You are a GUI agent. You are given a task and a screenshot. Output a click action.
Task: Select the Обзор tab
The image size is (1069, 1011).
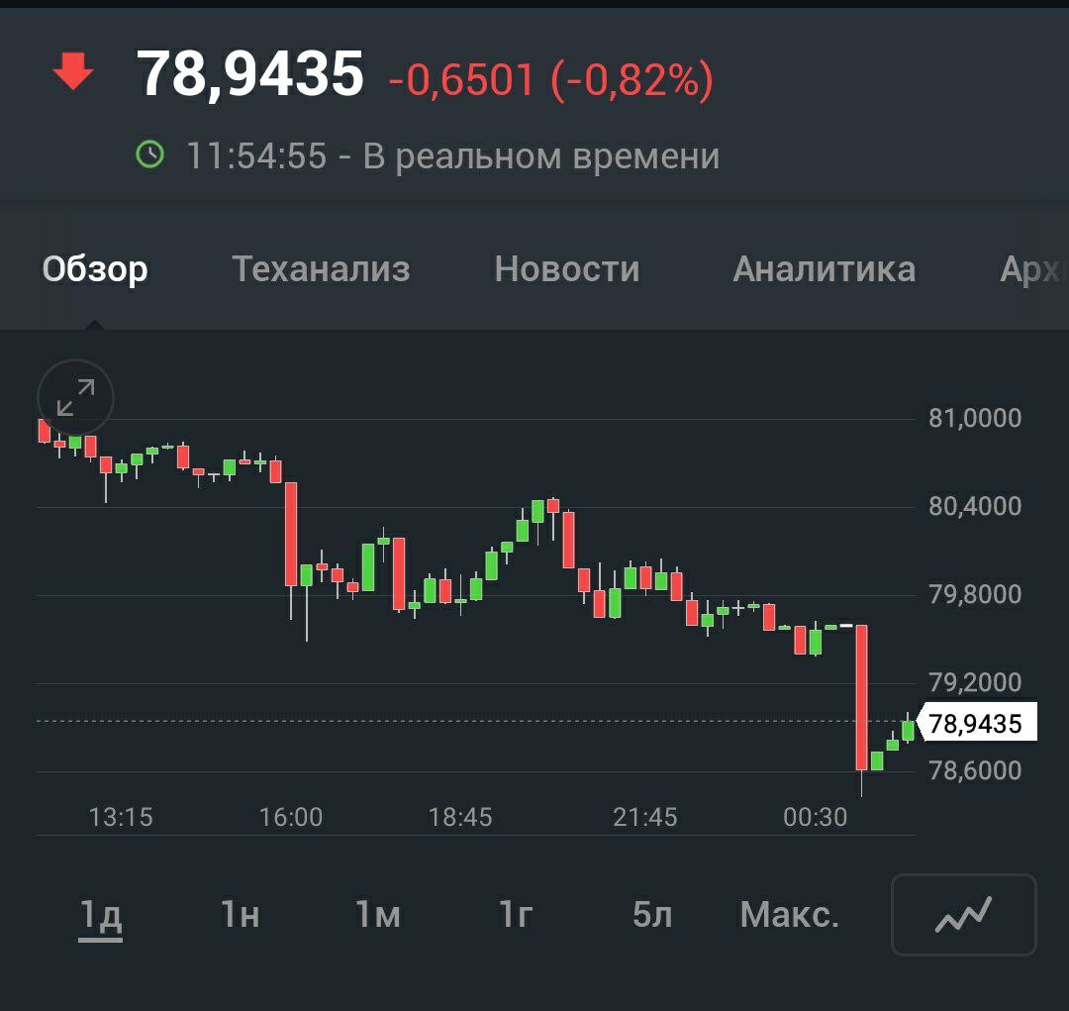point(95,269)
